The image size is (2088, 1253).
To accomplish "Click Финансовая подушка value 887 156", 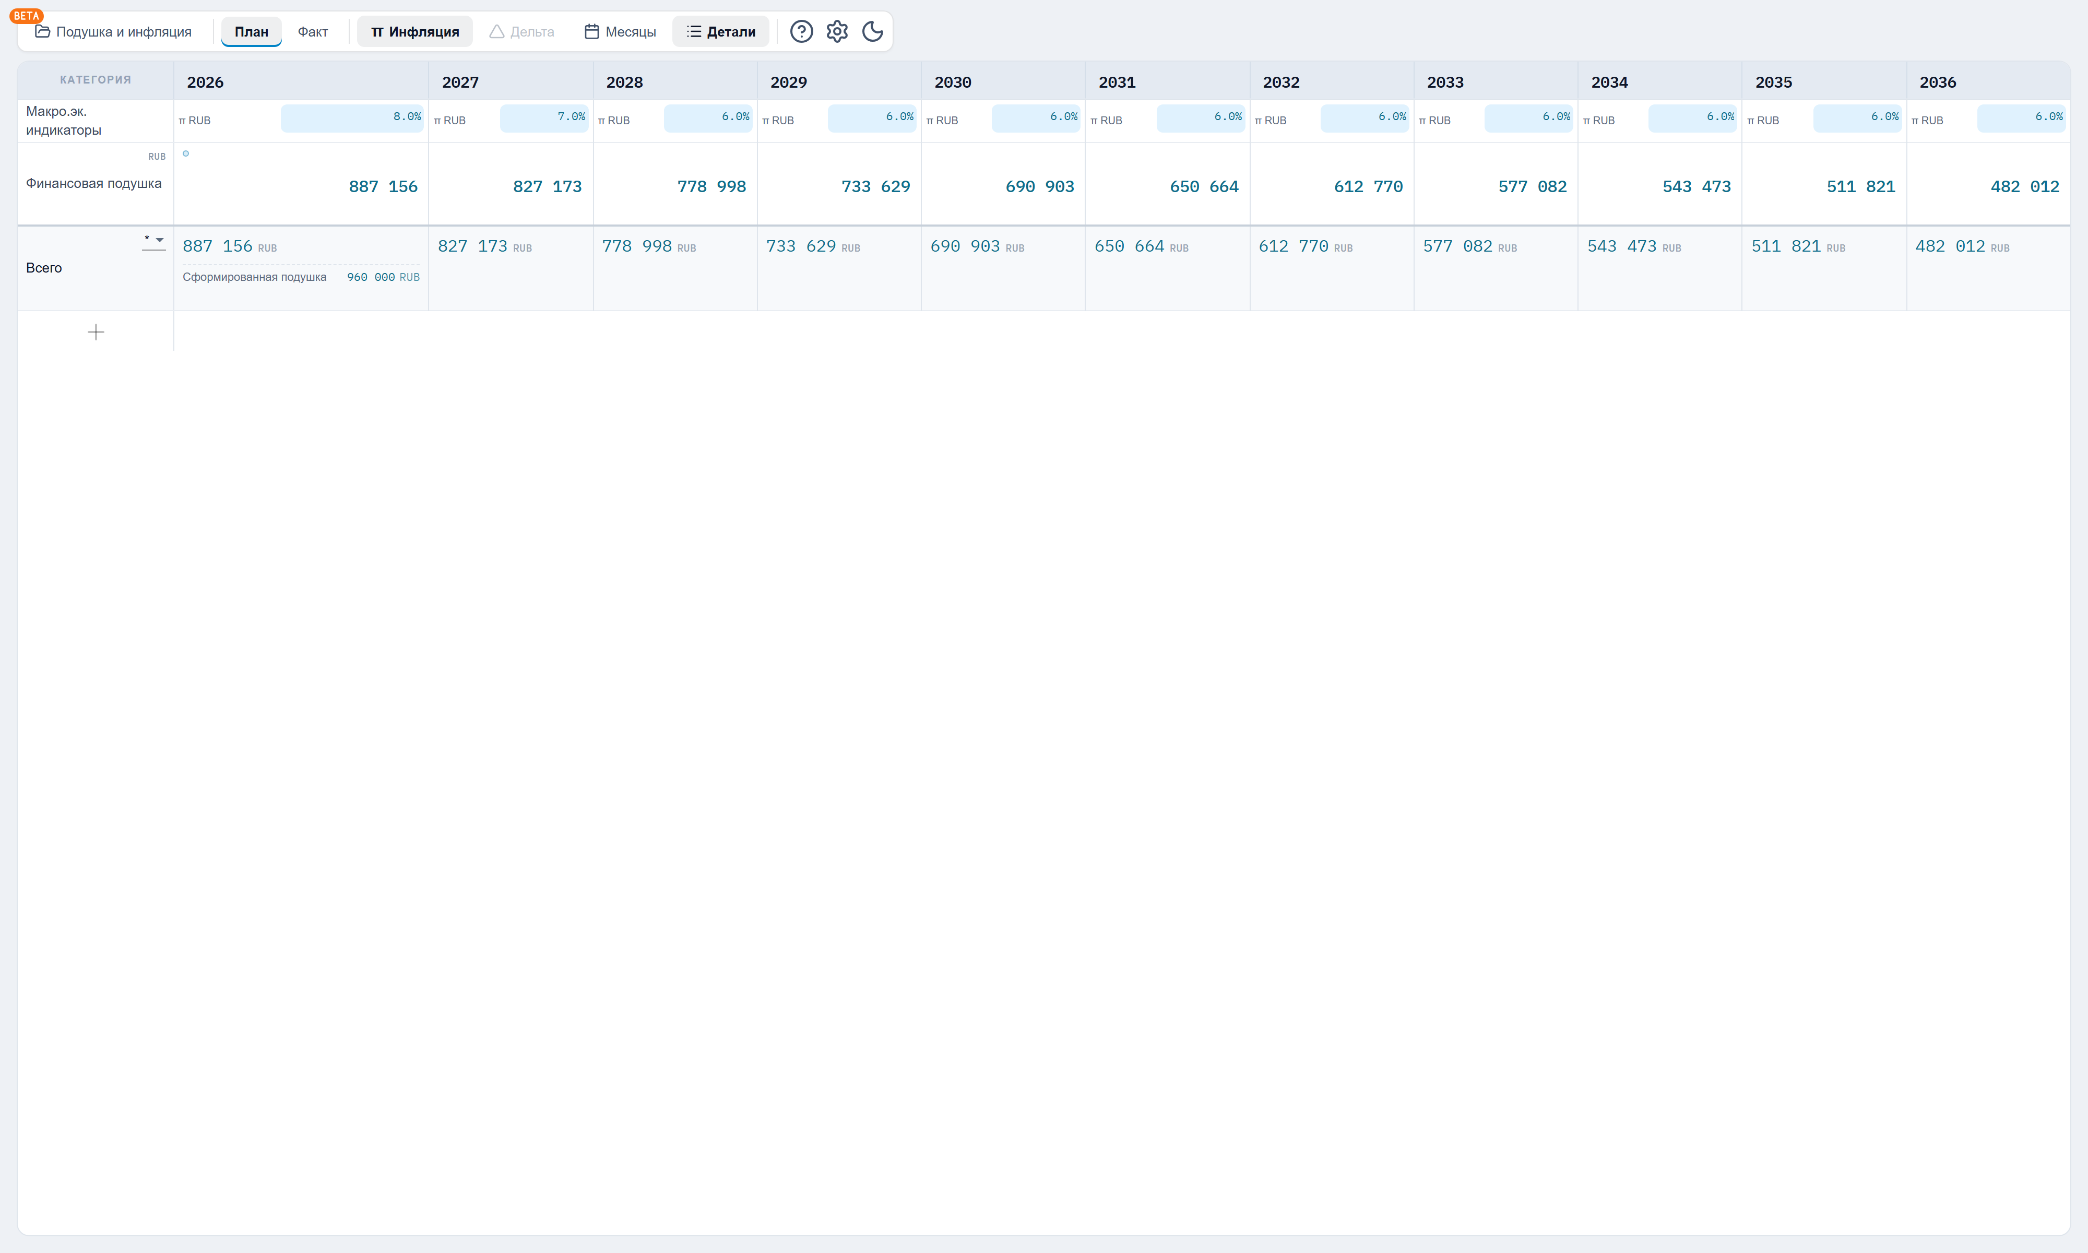I will pyautogui.click(x=383, y=186).
